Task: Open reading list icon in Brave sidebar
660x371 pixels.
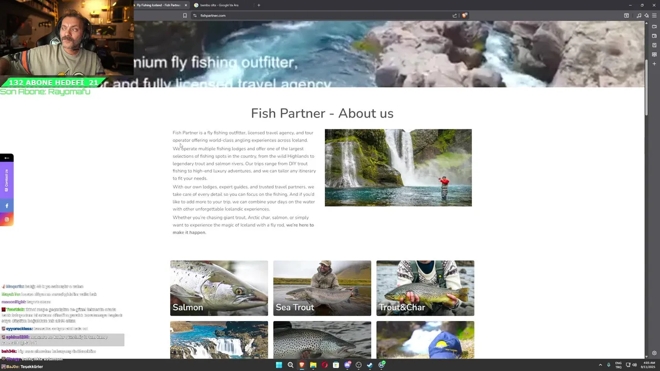Action: coord(654,54)
